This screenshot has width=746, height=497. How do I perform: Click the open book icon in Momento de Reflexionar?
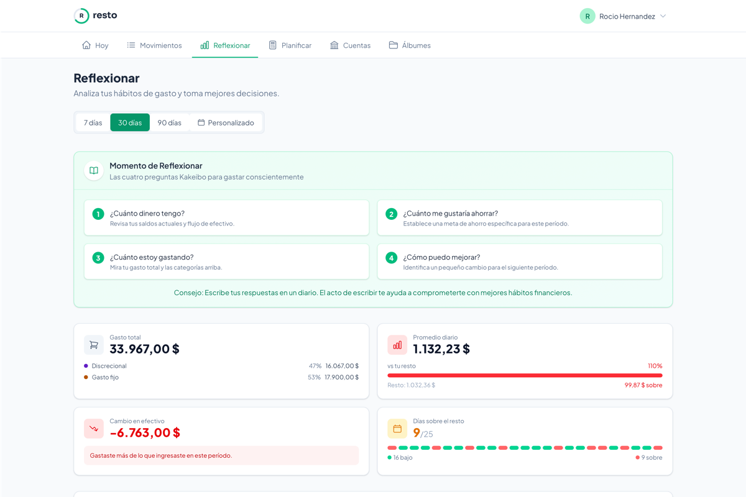pos(94,171)
